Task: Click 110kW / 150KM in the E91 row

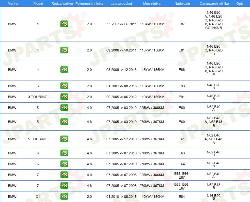Action: [x=152, y=97]
